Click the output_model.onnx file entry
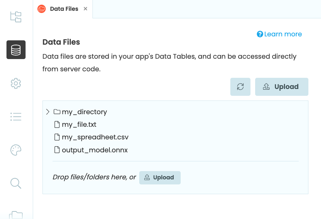This screenshot has height=219, width=321. [95, 150]
